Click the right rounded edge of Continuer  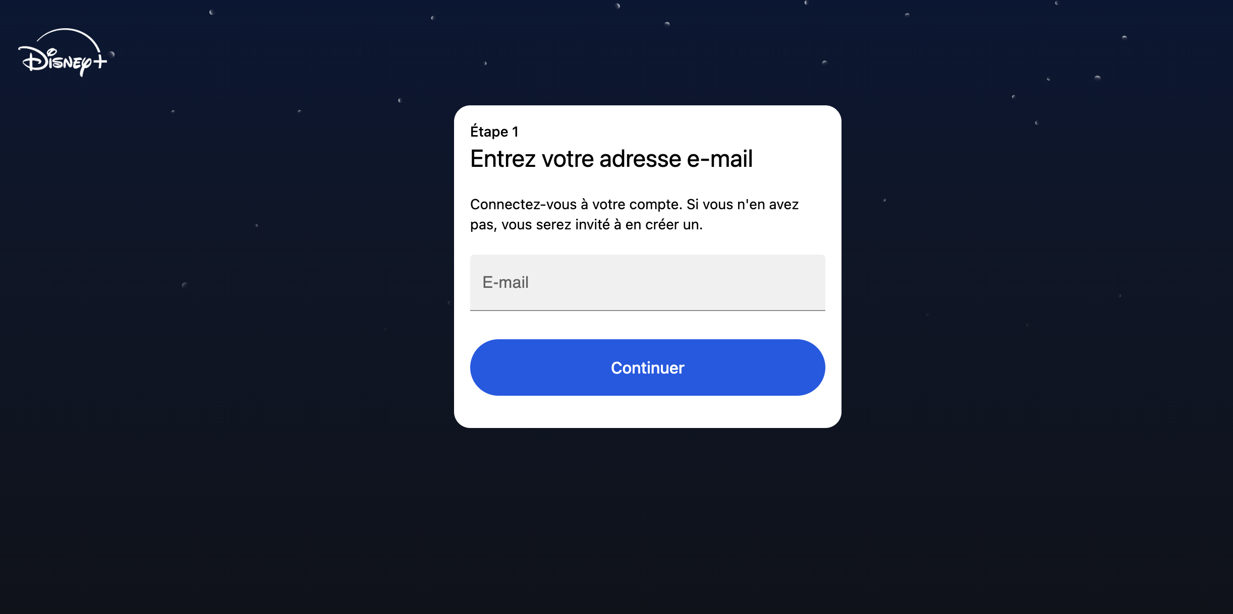tap(811, 367)
